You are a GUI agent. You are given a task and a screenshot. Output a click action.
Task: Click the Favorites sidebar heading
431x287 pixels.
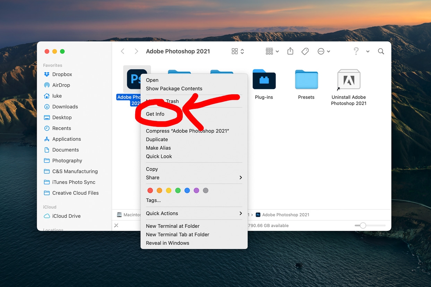click(53, 65)
